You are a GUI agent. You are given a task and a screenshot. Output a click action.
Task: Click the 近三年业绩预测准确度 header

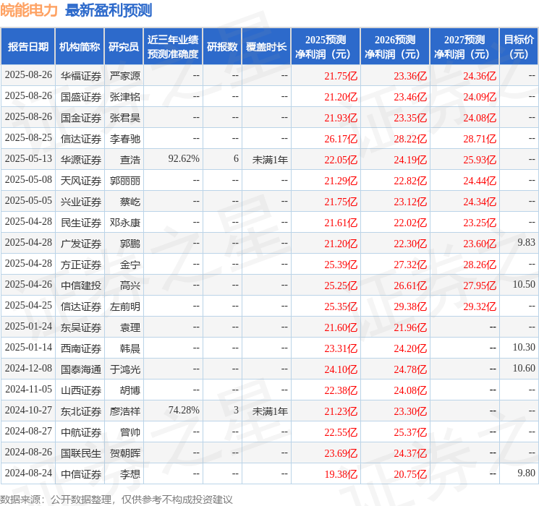coord(173,47)
